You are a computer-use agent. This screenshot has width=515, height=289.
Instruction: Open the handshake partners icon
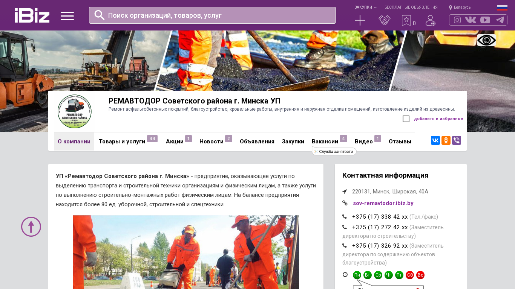[385, 20]
